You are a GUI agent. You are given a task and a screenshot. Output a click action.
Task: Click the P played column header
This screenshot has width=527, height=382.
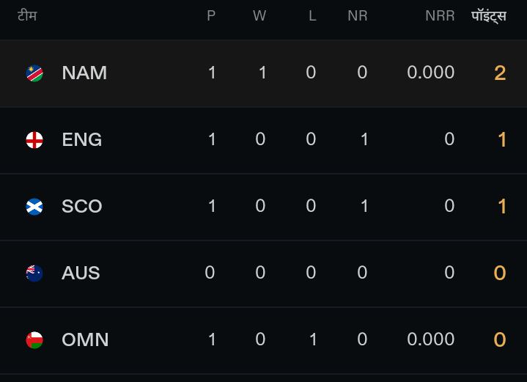point(211,16)
